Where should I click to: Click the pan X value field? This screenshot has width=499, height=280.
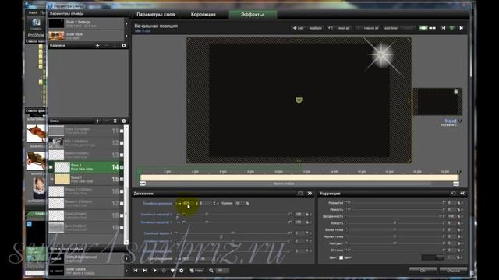pos(188,203)
